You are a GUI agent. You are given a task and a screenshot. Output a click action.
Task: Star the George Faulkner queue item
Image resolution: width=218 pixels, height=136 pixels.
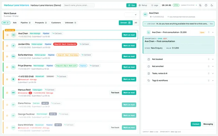pyautogui.click(x=7, y=116)
